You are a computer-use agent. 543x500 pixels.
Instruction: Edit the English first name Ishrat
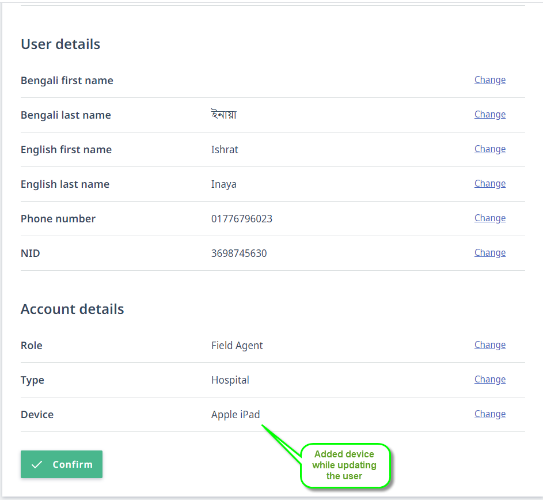click(x=489, y=149)
